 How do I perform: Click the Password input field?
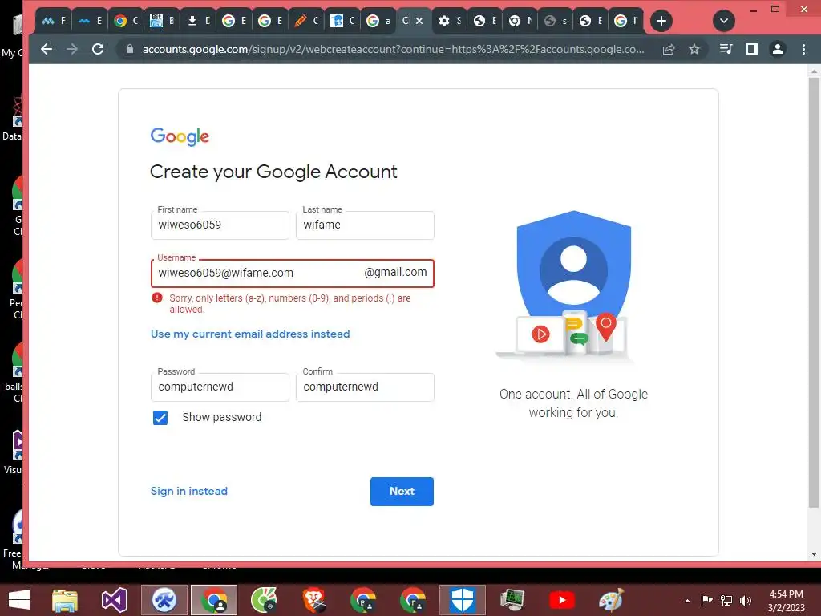[220, 387]
